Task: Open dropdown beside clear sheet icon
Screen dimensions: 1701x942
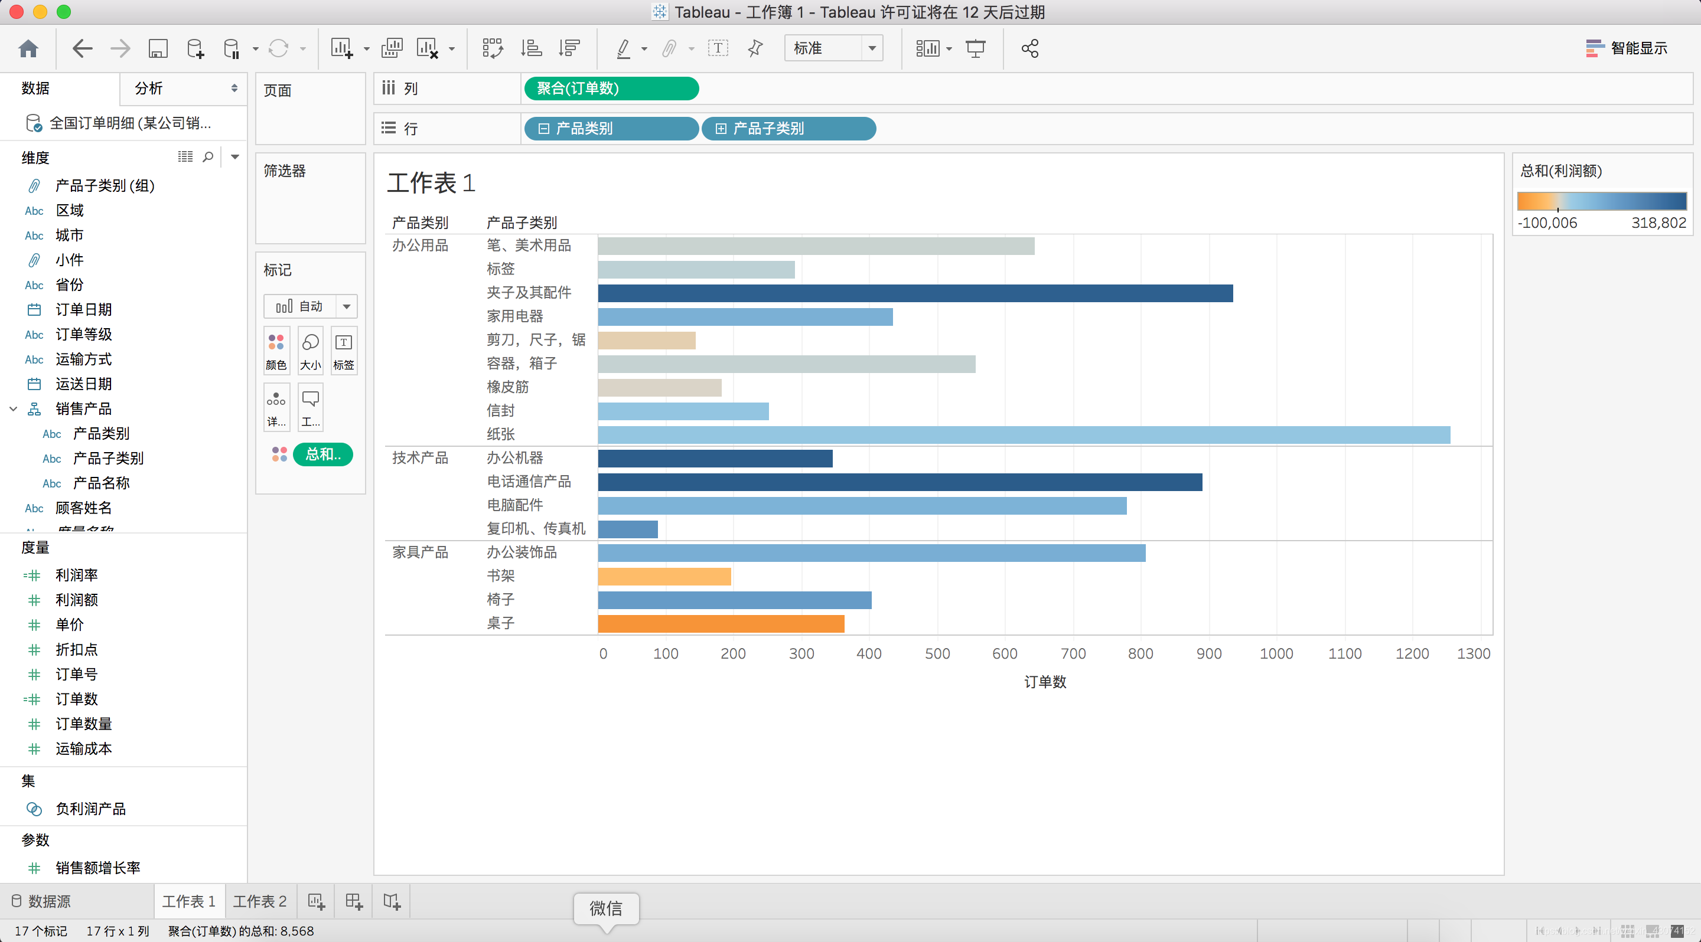Action: 452,49
